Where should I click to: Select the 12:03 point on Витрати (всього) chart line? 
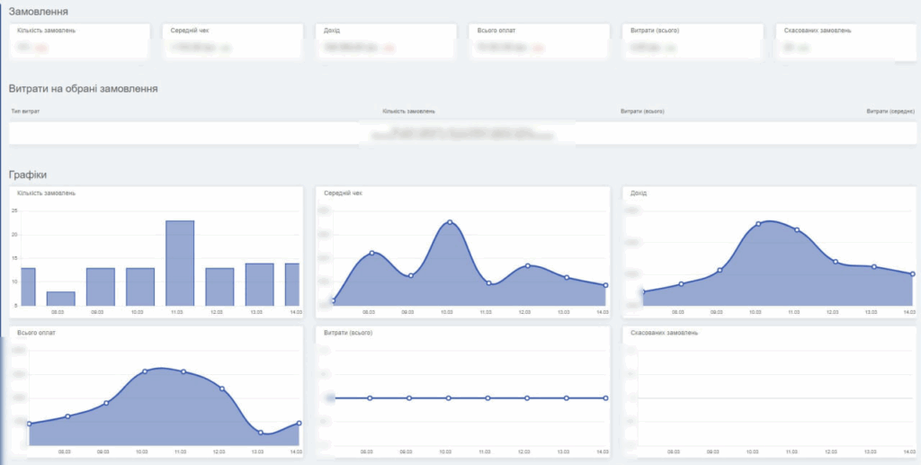coord(527,398)
